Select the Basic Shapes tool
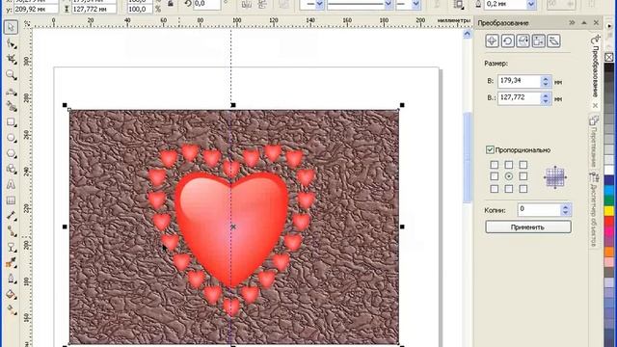 coord(11,170)
